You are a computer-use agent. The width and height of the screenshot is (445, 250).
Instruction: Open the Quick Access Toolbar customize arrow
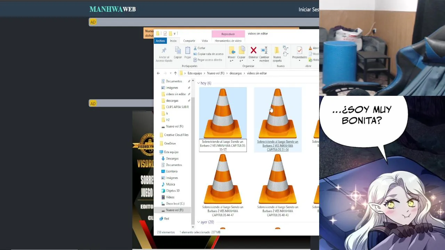coord(175,34)
